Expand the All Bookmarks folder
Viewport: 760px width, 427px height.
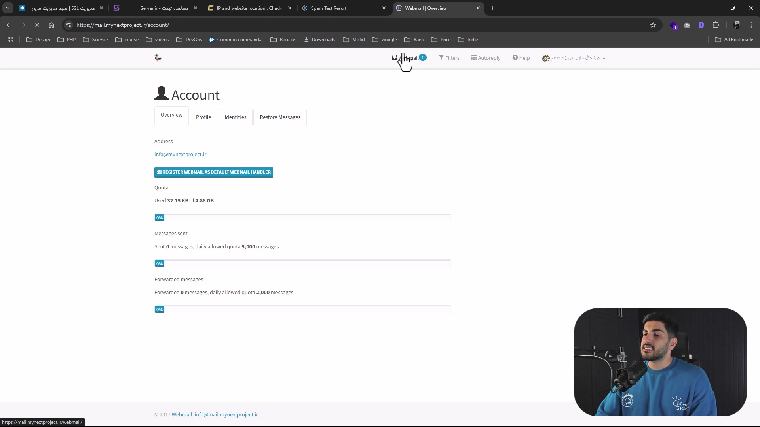735,40
